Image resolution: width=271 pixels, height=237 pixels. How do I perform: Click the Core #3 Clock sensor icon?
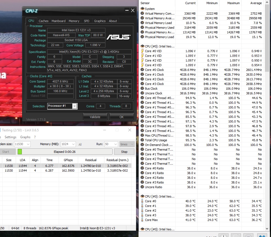coord(142,84)
